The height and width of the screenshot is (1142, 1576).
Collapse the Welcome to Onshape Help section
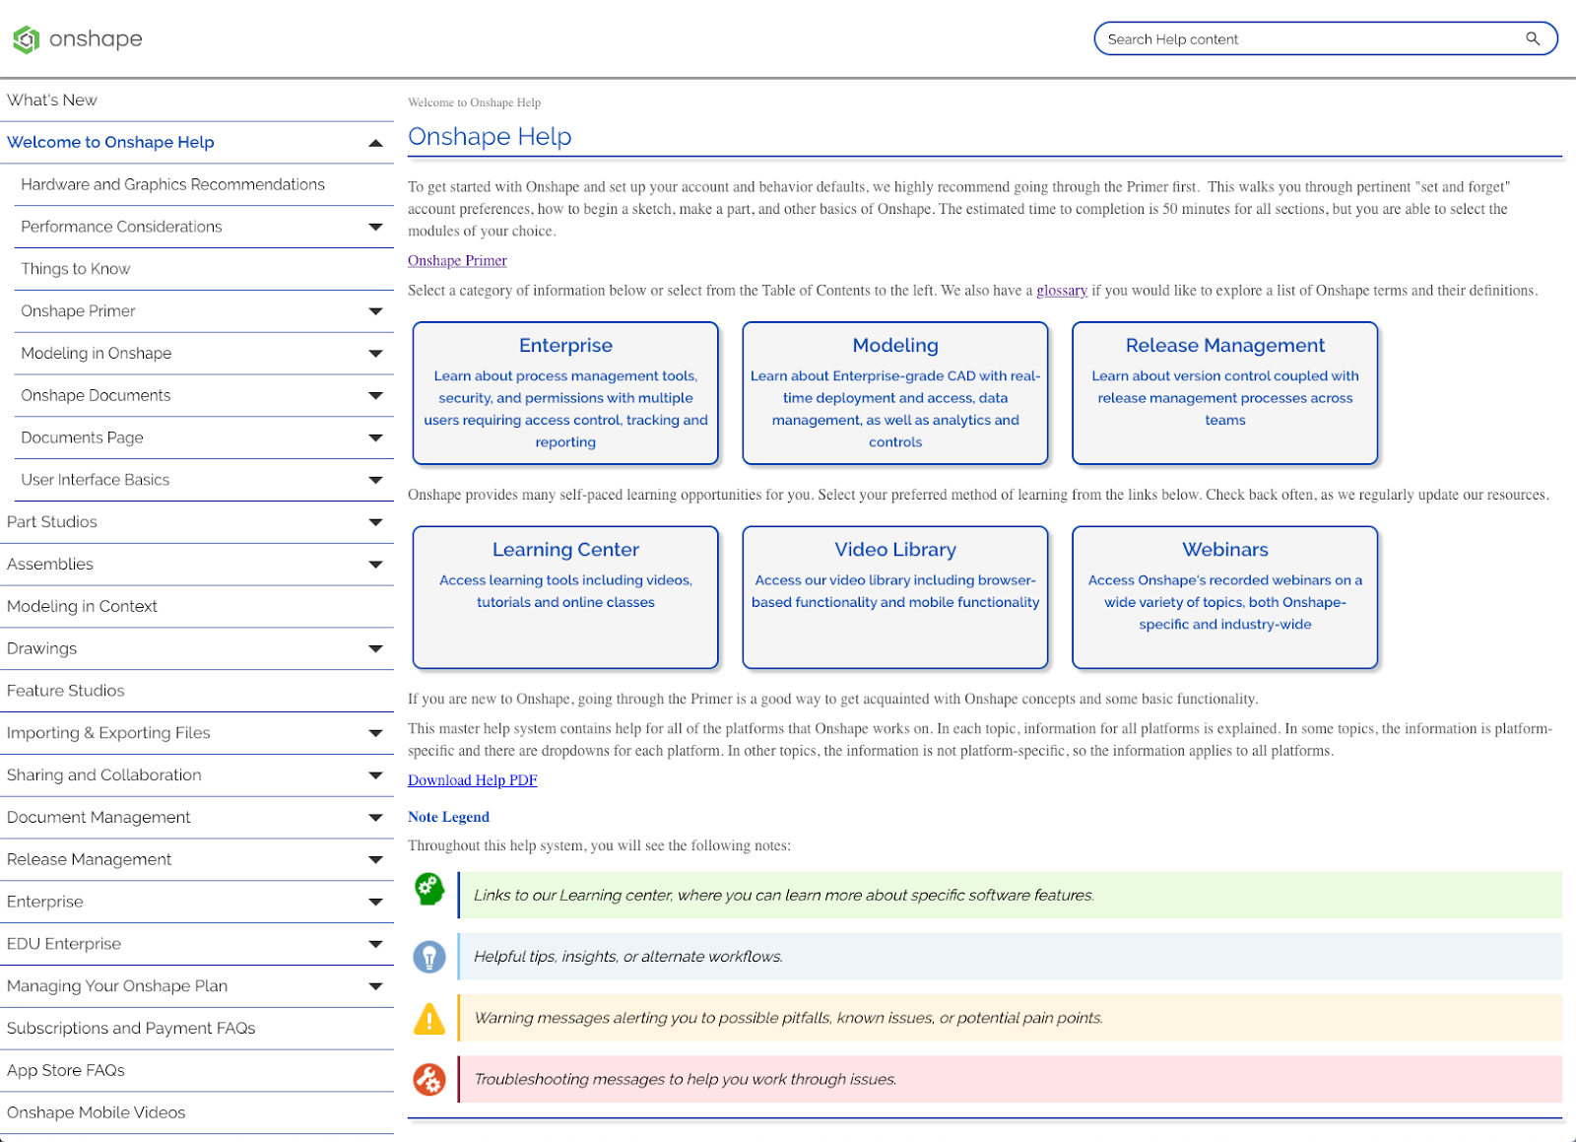[x=375, y=143]
